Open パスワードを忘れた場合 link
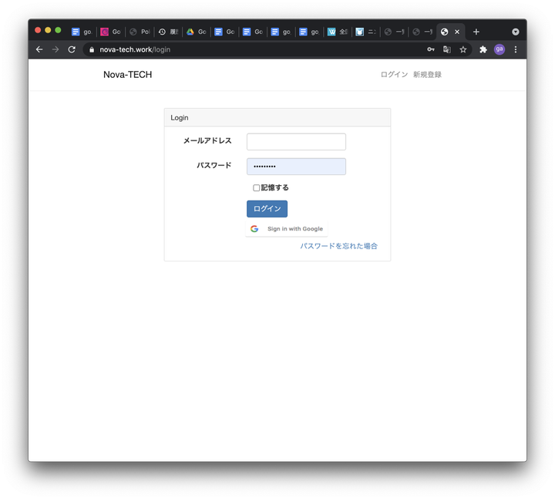Screen dimensions: 555x499 [338, 246]
